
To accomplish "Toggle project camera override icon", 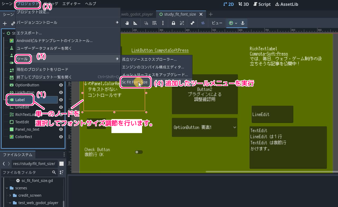I will (203, 23).
